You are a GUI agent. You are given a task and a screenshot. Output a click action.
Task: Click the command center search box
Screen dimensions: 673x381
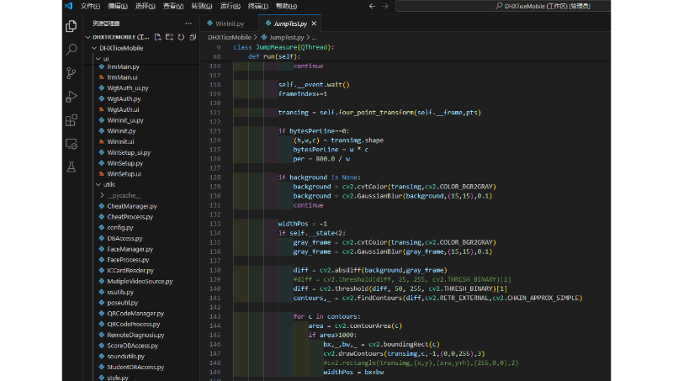point(503,6)
